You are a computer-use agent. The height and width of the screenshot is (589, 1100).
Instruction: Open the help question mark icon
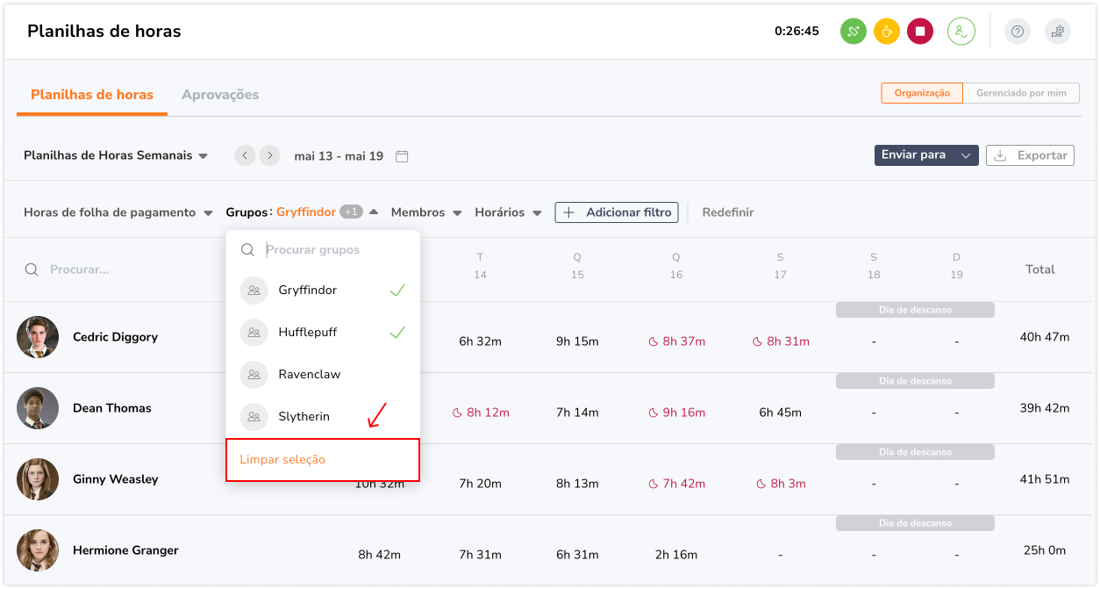pyautogui.click(x=1017, y=32)
